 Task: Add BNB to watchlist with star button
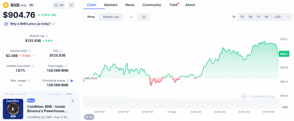click(x=59, y=5)
